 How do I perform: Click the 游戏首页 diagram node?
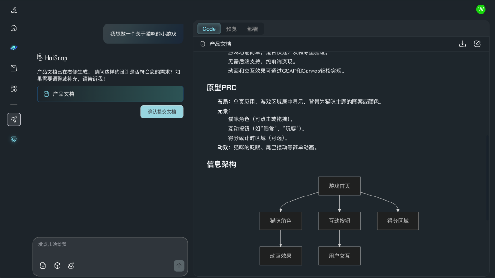pos(339,186)
